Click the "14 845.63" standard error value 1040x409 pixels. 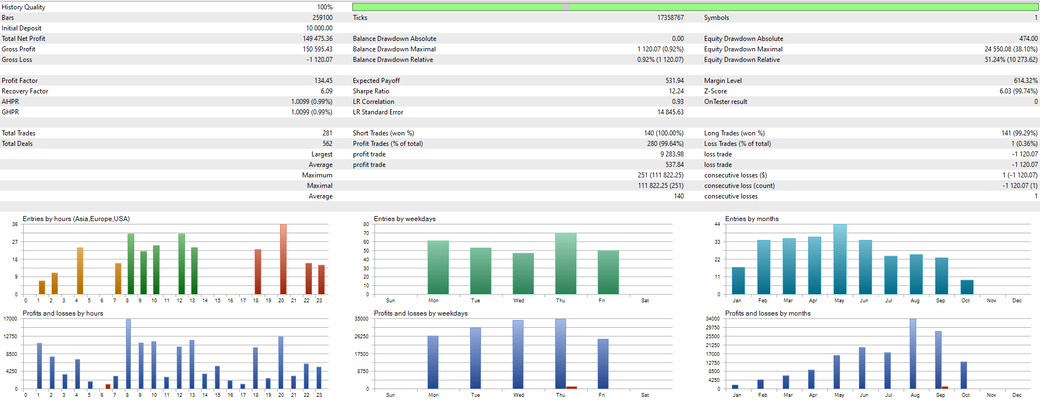click(671, 112)
